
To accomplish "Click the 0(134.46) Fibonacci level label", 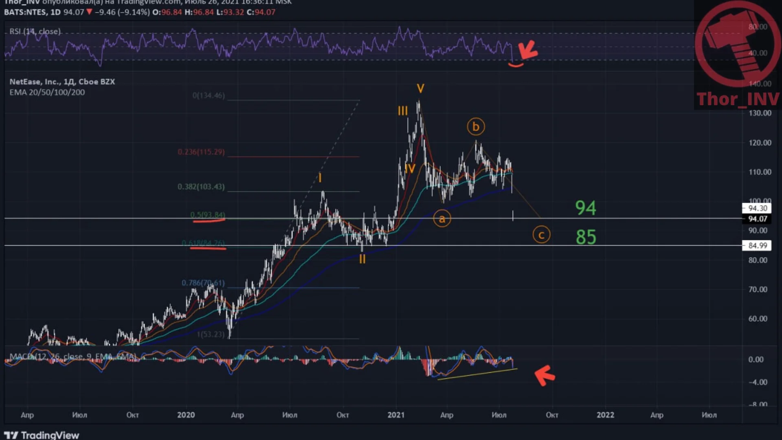I will 209,95.
